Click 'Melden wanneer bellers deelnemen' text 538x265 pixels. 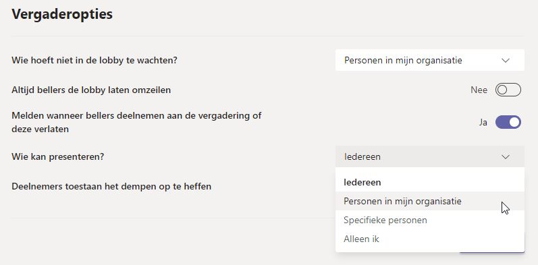coord(136,122)
